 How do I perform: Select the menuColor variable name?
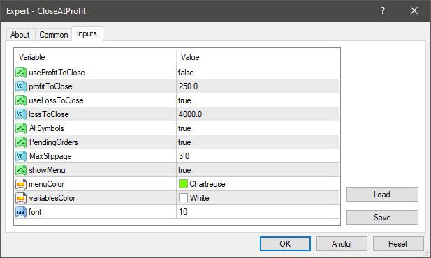point(47,184)
